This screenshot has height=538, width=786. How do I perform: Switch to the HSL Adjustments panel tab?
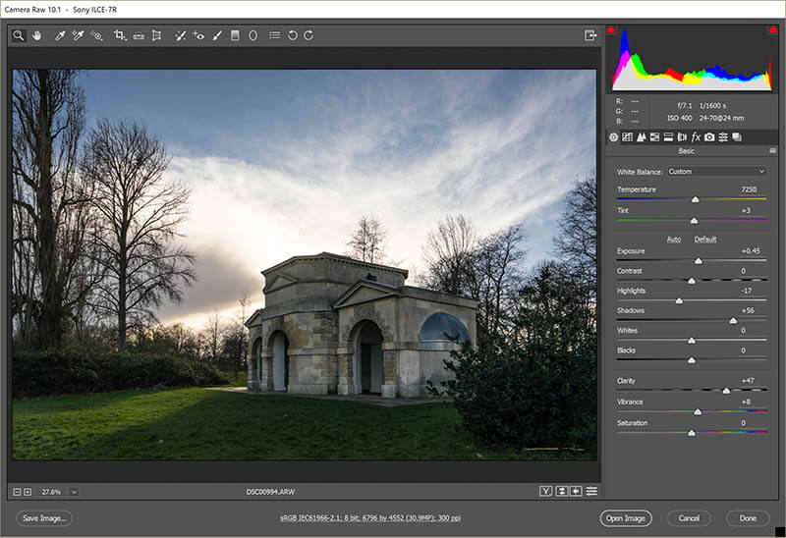(654, 136)
